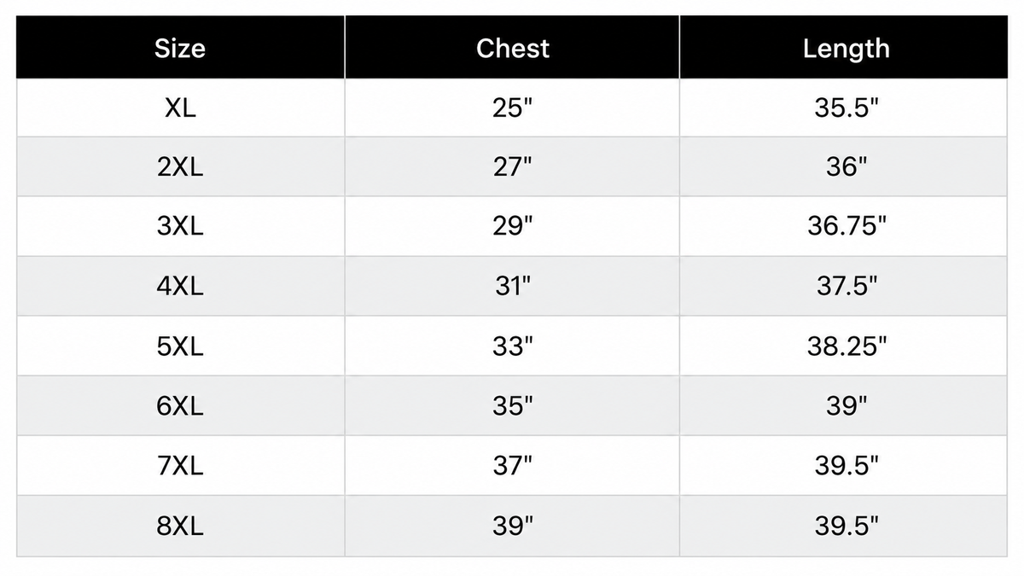Click the 39" chest value for 8XL

click(x=512, y=526)
